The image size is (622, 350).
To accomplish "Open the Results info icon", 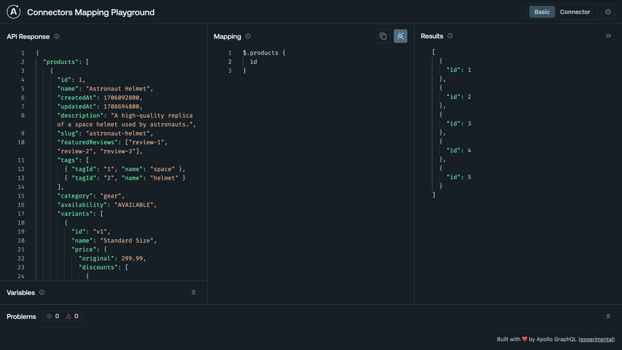I will [x=450, y=36].
